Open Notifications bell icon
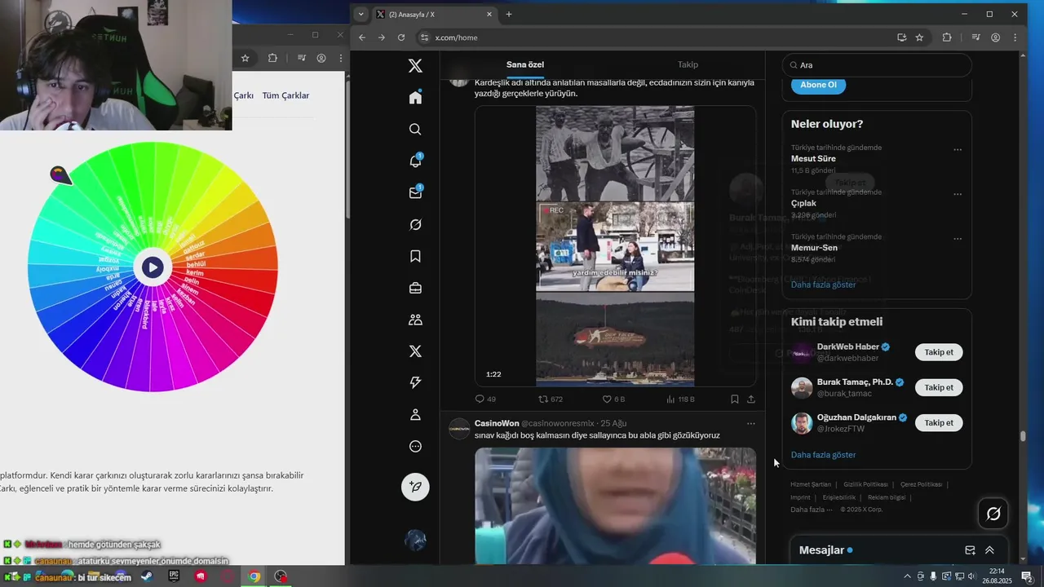This screenshot has height=587, width=1044. click(415, 161)
